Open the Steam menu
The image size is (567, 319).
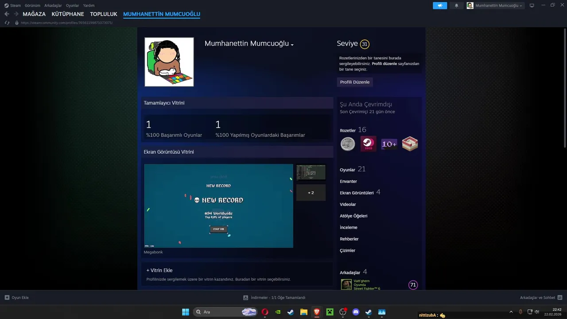[x=16, y=5]
